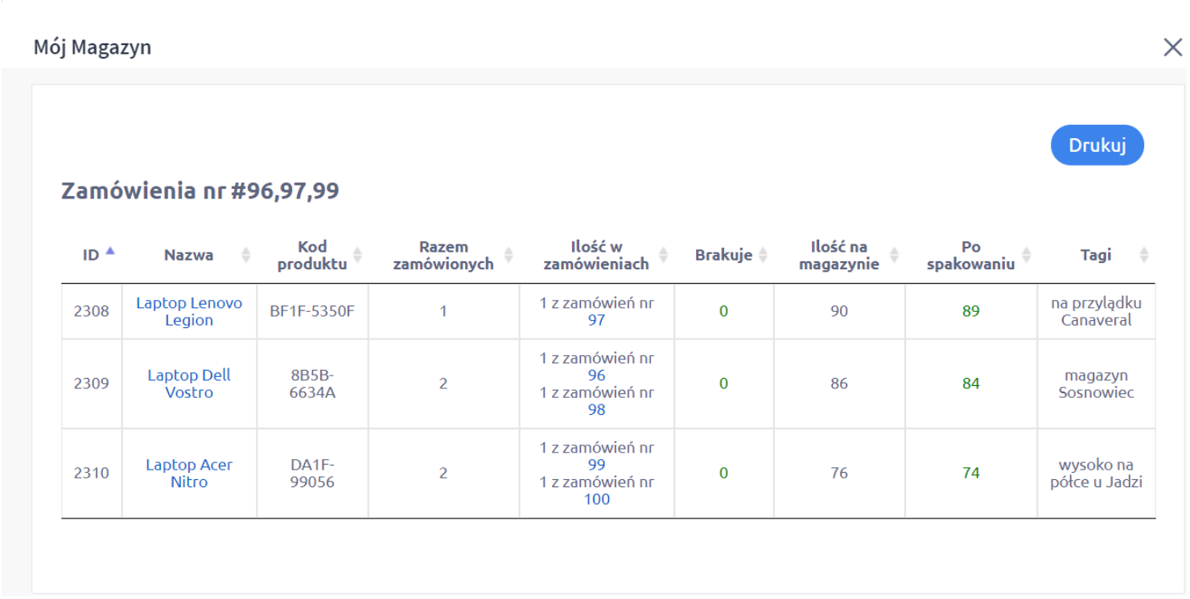1190x599 pixels.
Task: Click sort arrows next to Nazwa
Action: tap(246, 255)
